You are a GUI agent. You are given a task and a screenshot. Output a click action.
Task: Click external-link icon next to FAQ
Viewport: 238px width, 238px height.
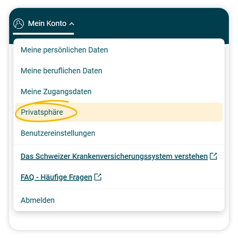(x=98, y=177)
